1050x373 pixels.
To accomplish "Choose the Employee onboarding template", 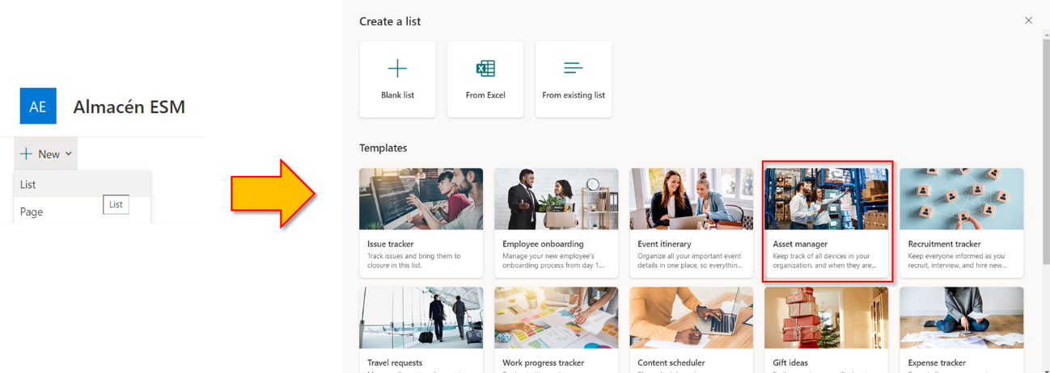I will [556, 223].
